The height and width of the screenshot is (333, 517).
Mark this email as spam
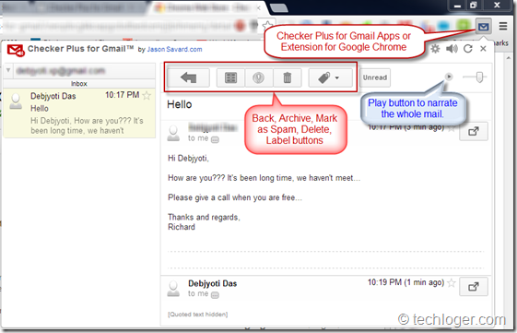click(258, 77)
